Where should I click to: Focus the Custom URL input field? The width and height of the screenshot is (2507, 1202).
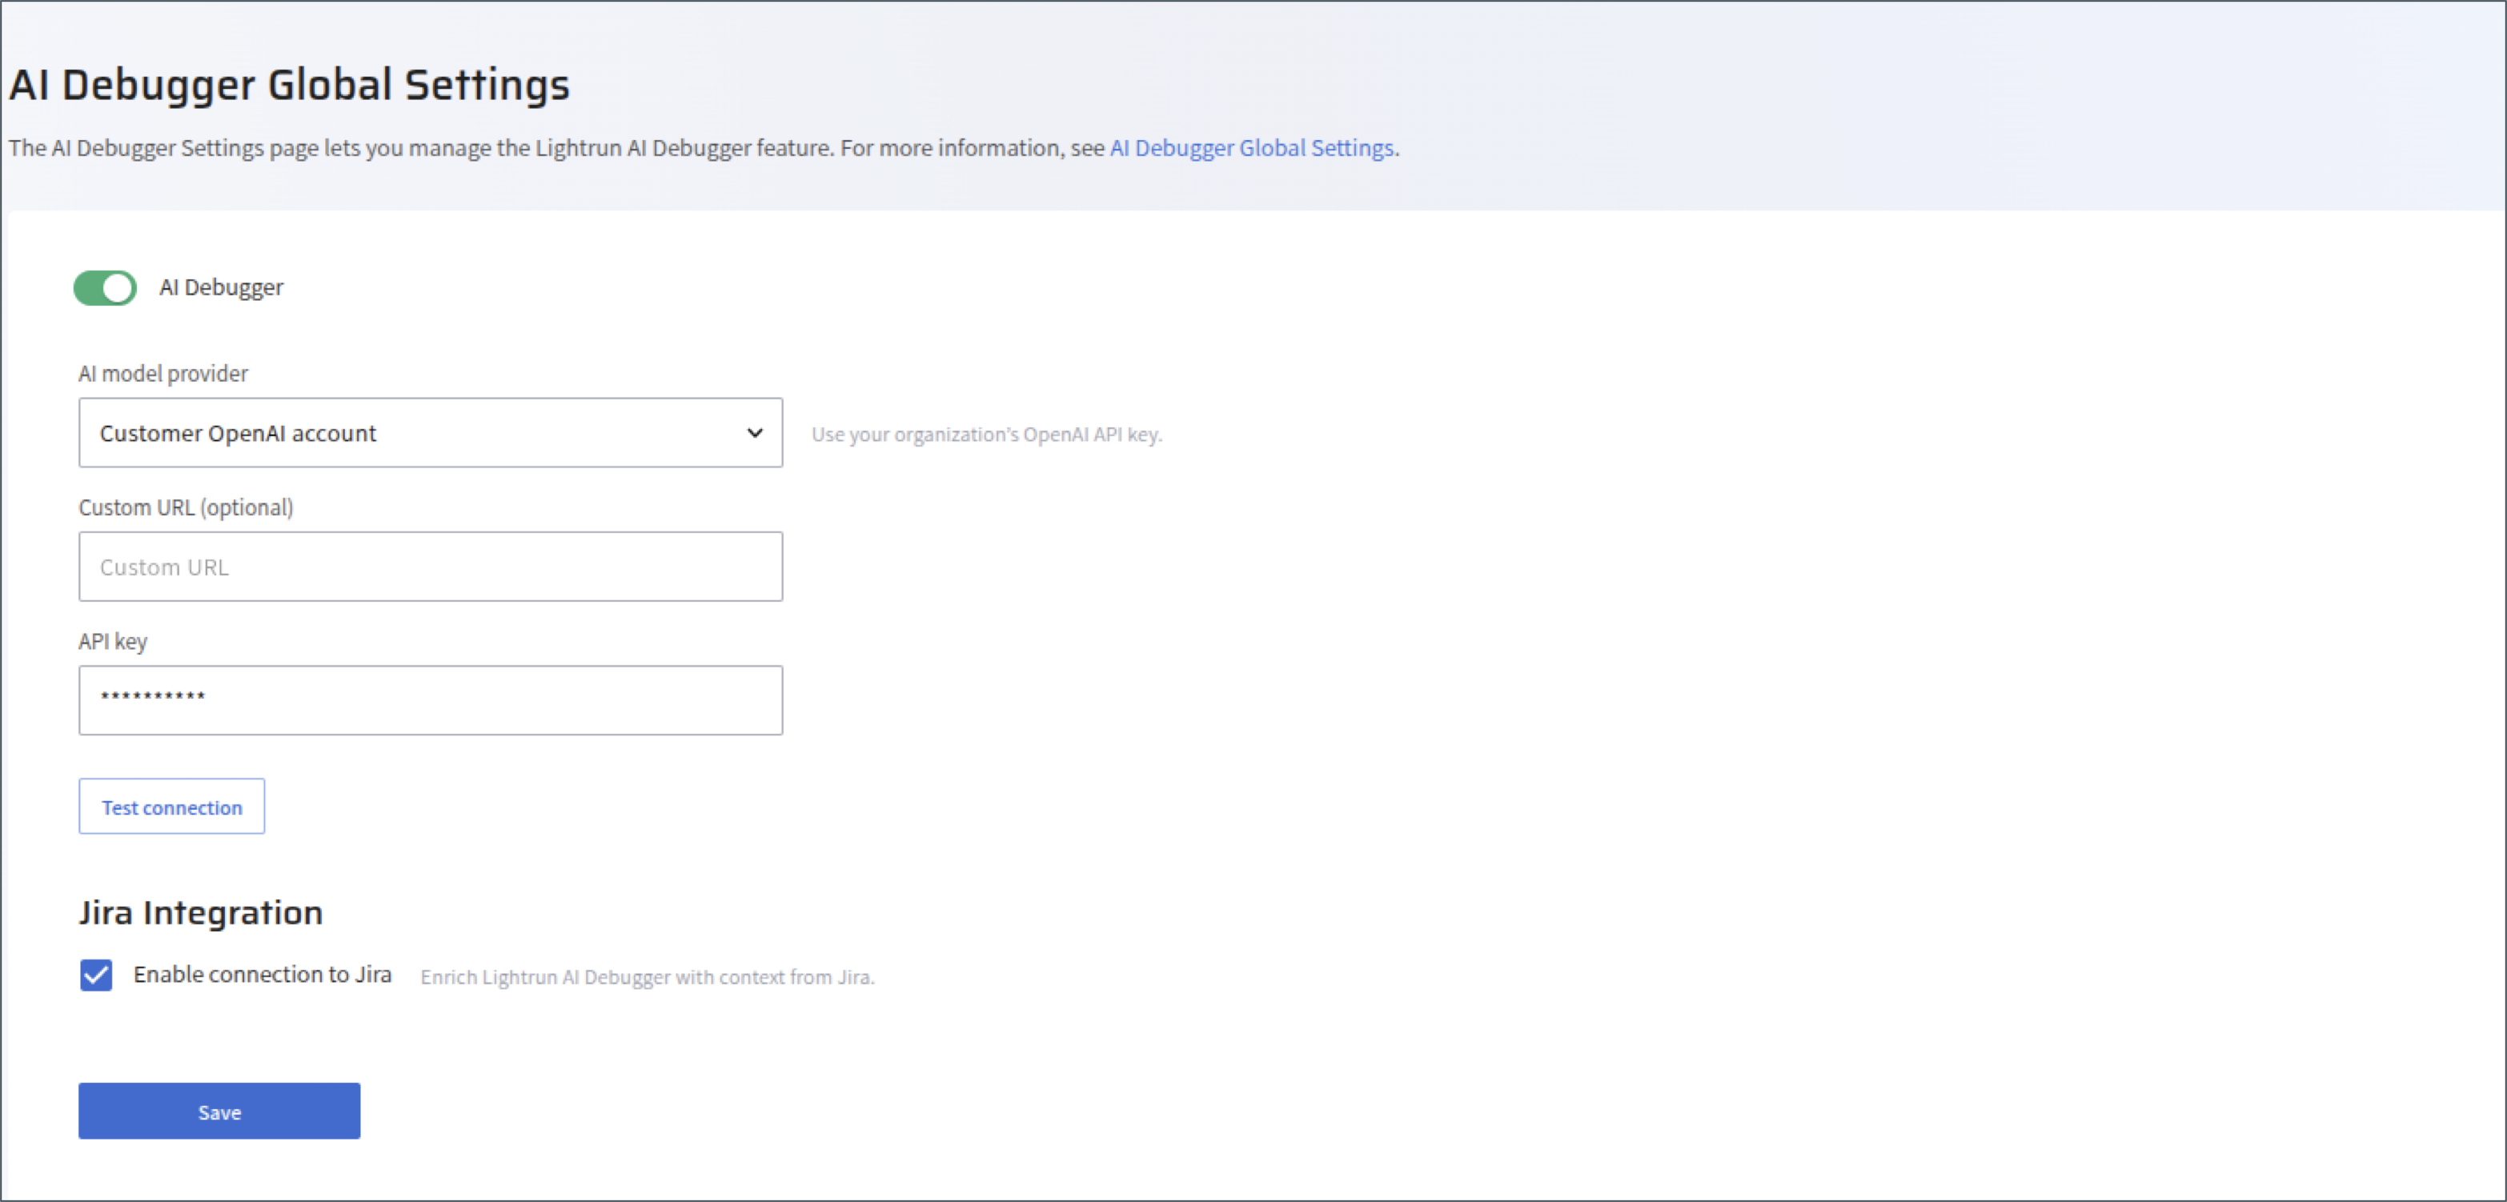click(430, 567)
